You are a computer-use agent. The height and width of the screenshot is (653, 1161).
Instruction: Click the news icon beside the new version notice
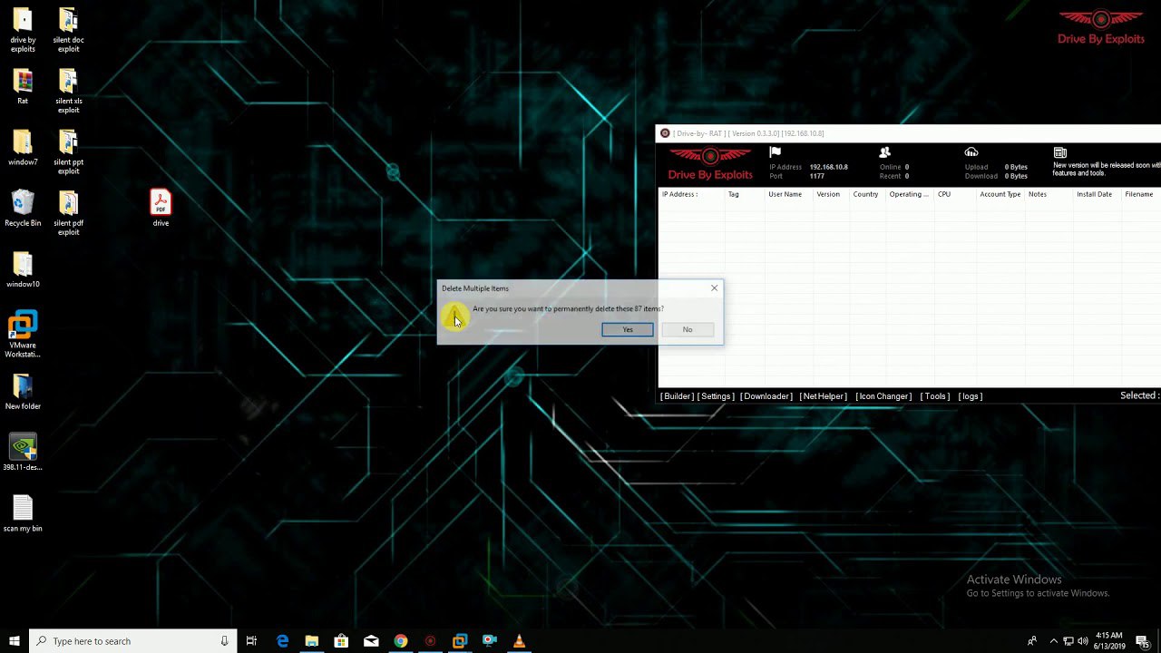pos(1059,152)
